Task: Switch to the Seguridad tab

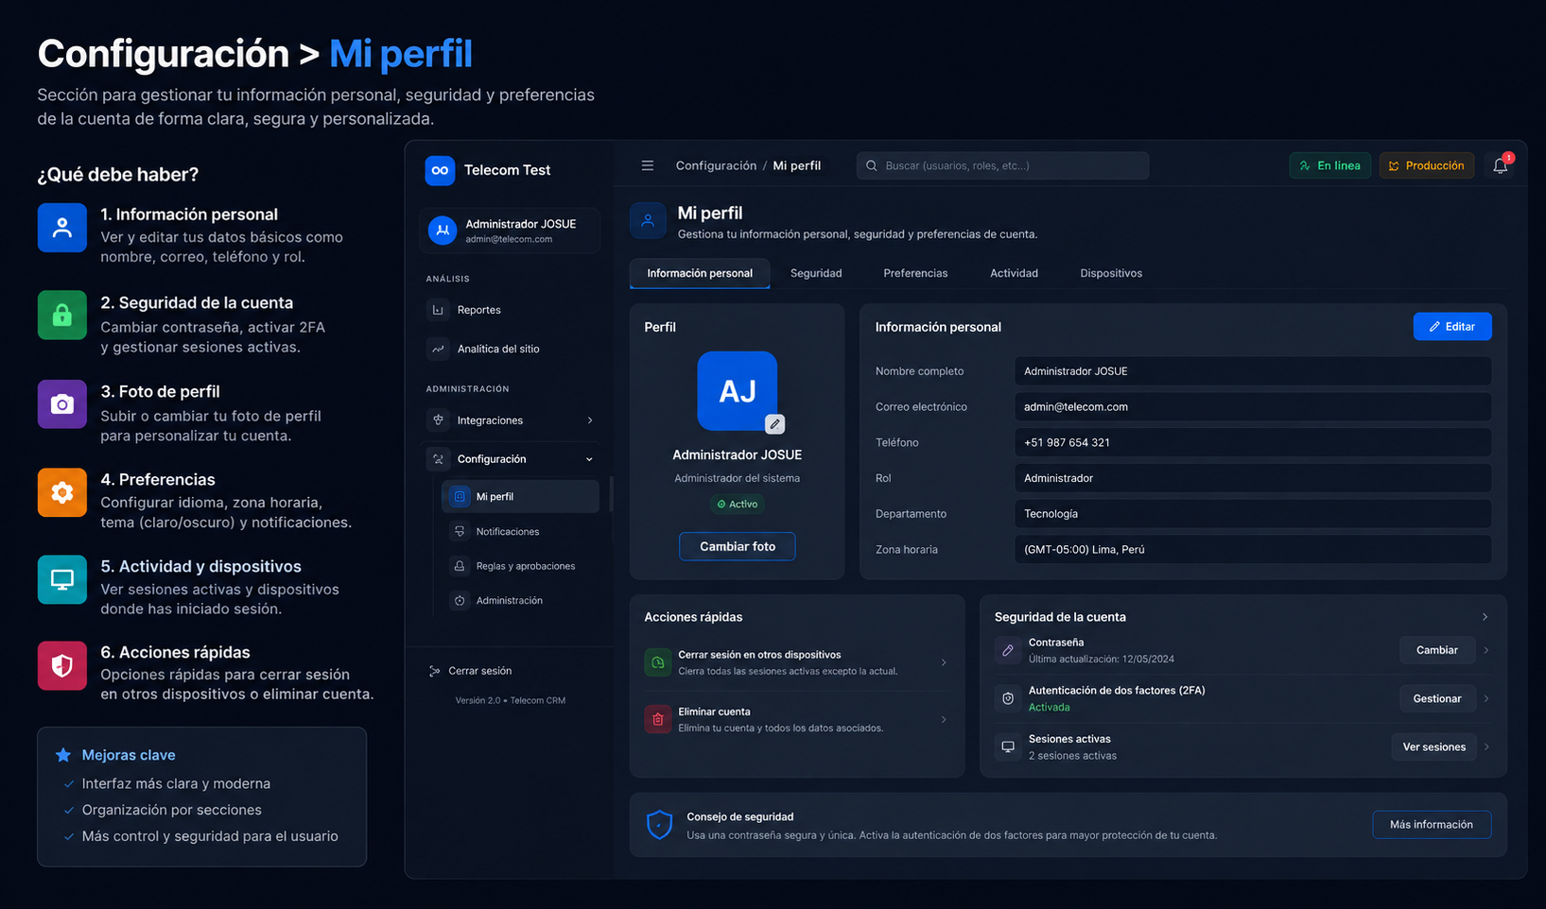Action: (816, 273)
